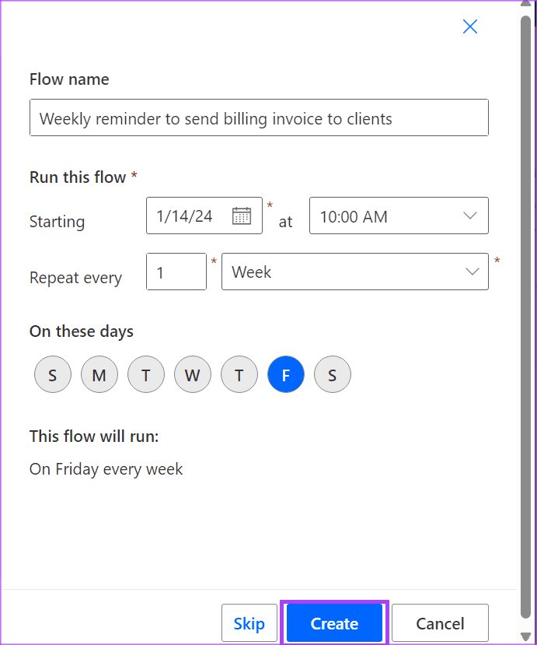
Task: Enable Monday in the day selector
Action: click(99, 376)
